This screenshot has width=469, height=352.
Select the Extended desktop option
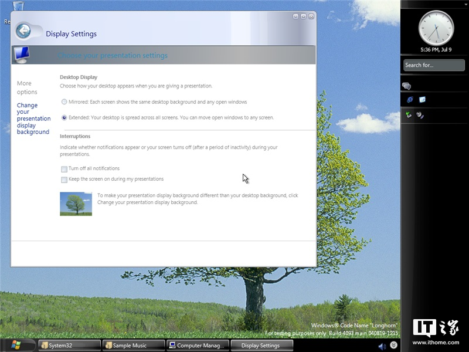pos(64,117)
